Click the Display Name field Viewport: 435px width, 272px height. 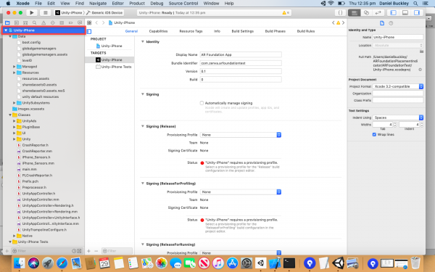tap(241, 54)
